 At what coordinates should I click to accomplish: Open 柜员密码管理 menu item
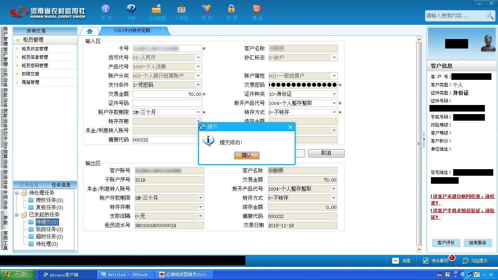(35, 65)
